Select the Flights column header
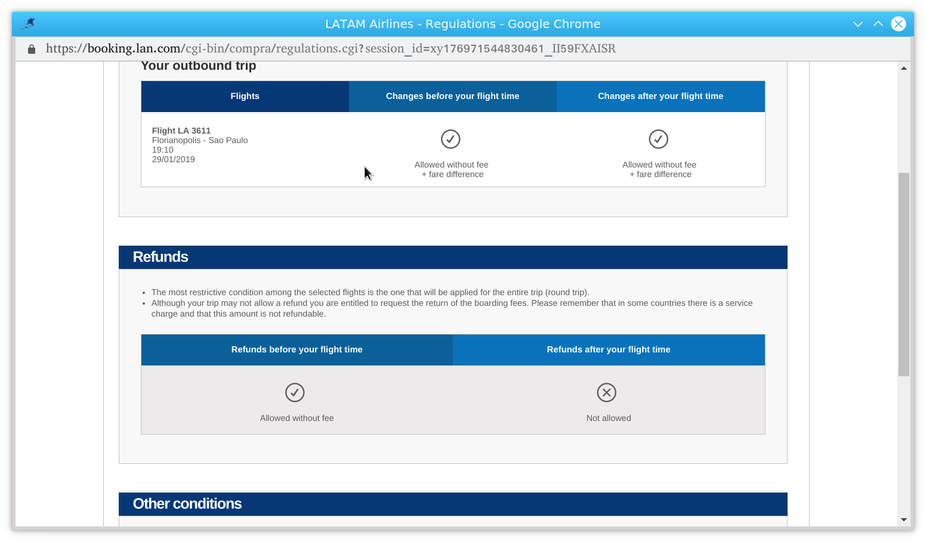Image resolution: width=926 pixels, height=542 pixels. (245, 97)
